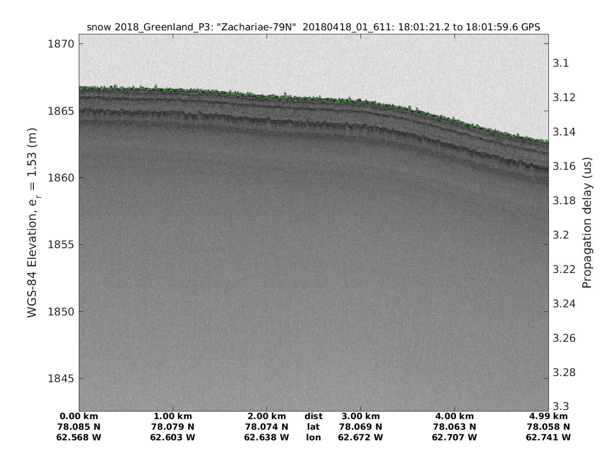Click the 62.638 W longitude label
The width and height of the screenshot is (606, 455).
click(267, 437)
